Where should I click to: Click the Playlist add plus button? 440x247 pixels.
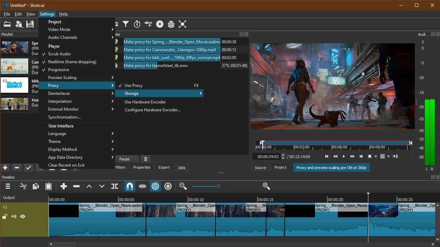(5, 168)
